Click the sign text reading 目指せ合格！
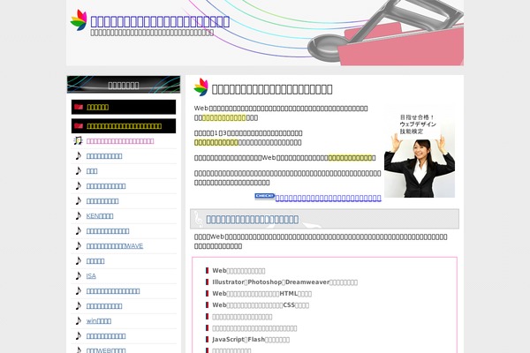Viewport: 530px width, 353px height. [x=417, y=117]
